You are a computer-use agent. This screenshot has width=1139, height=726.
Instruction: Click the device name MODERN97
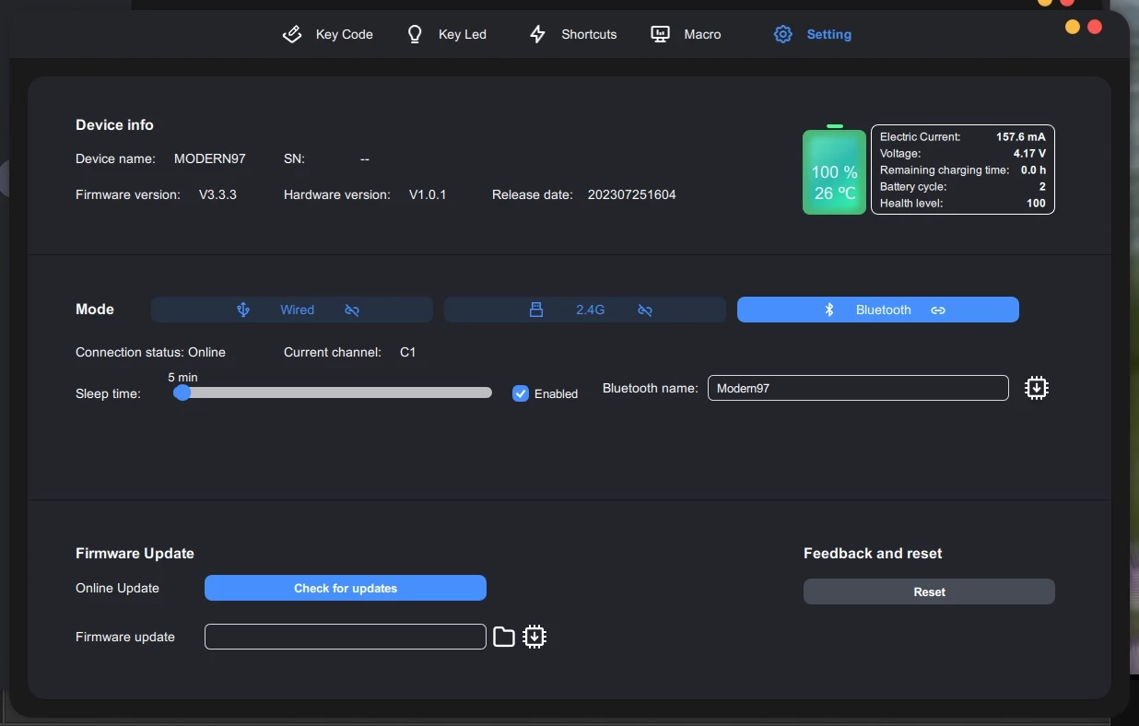point(210,158)
